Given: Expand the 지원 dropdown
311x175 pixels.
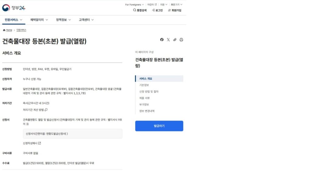Looking at the screenshot, I should (x=164, y=5).
